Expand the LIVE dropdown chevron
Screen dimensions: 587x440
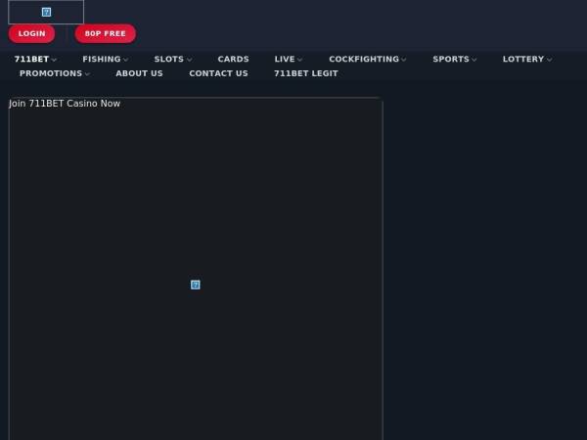[299, 60]
